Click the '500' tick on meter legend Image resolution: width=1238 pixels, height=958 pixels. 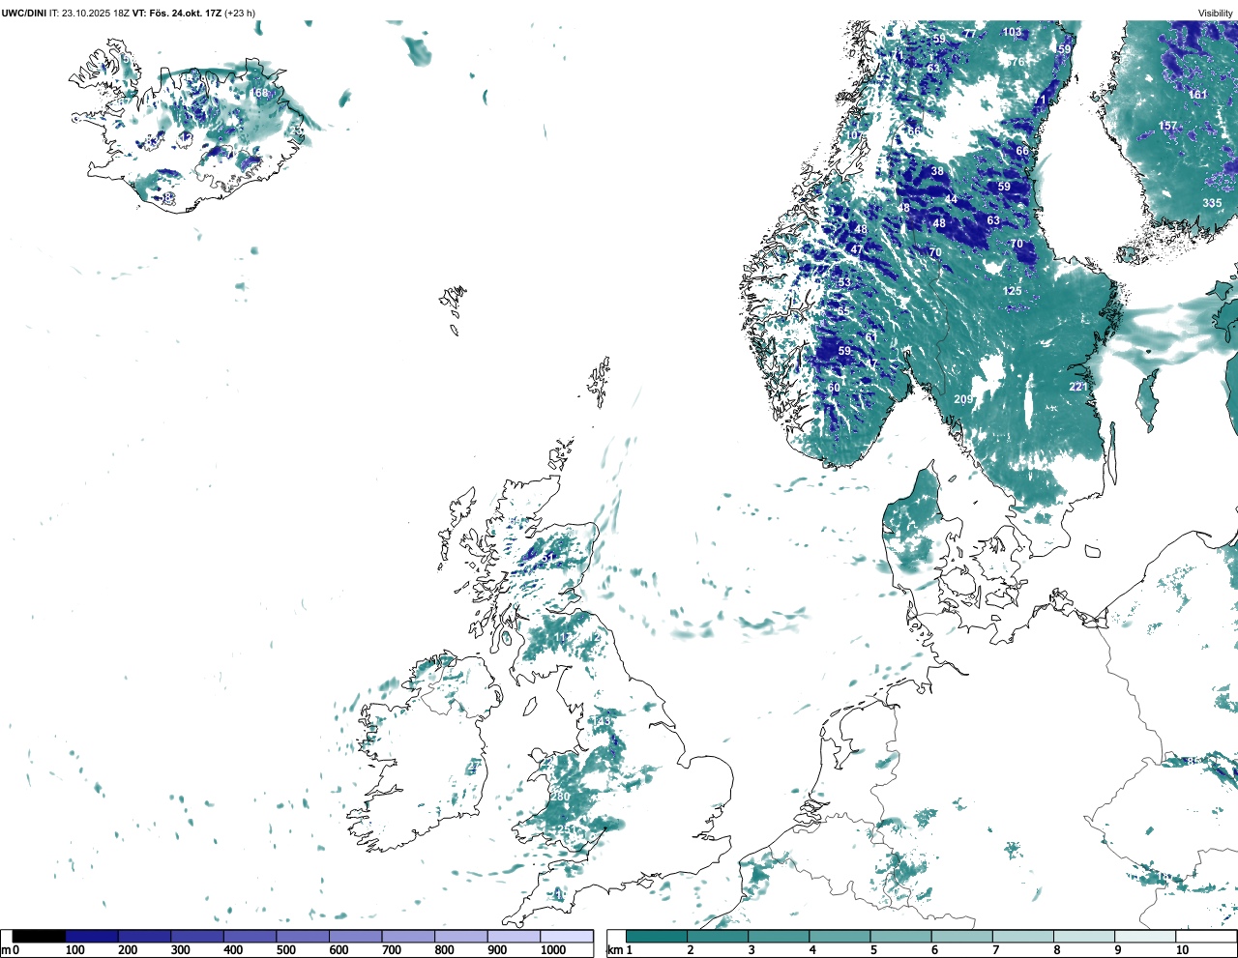click(285, 950)
